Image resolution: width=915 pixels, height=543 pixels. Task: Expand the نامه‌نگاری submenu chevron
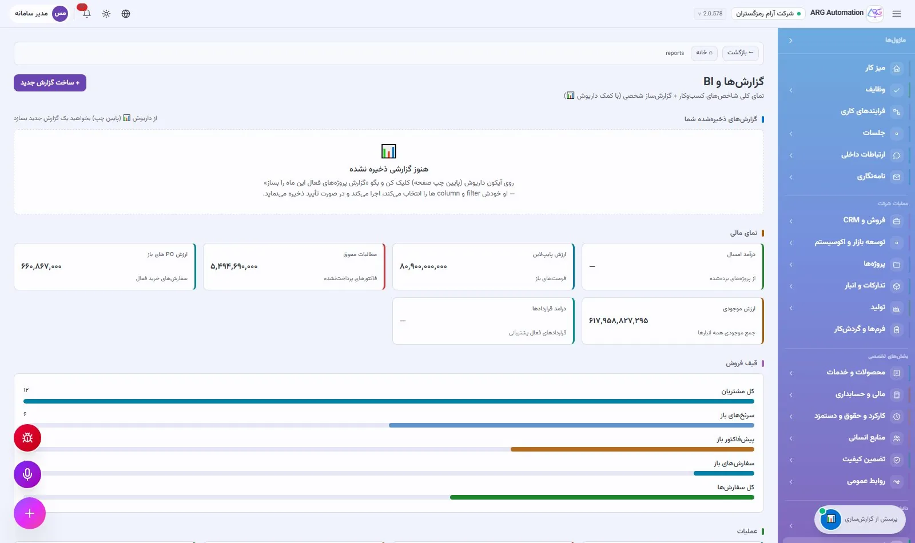(x=791, y=177)
